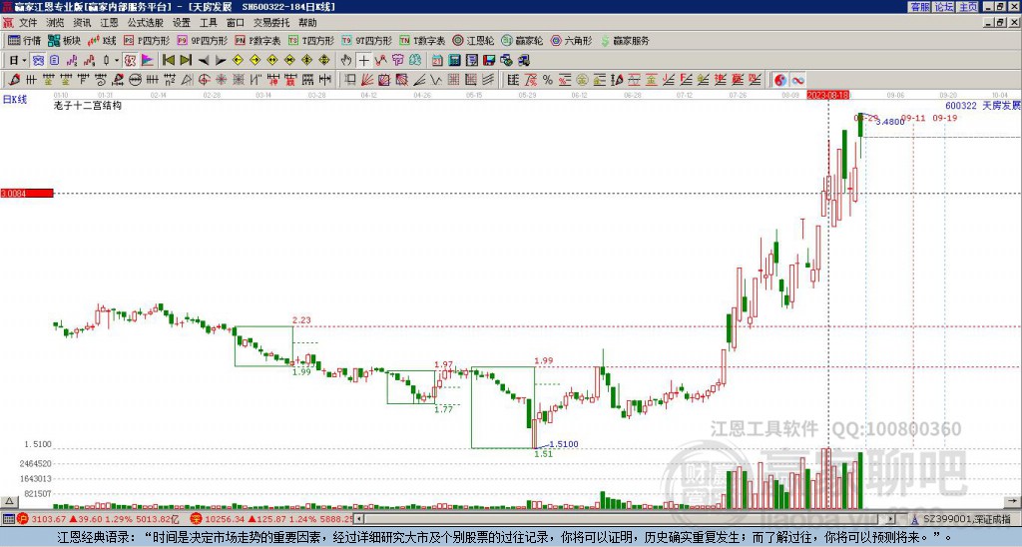The image size is (1022, 547).
Task: Click the highlighted date 2023-08-18 marker
Action: pyautogui.click(x=829, y=95)
